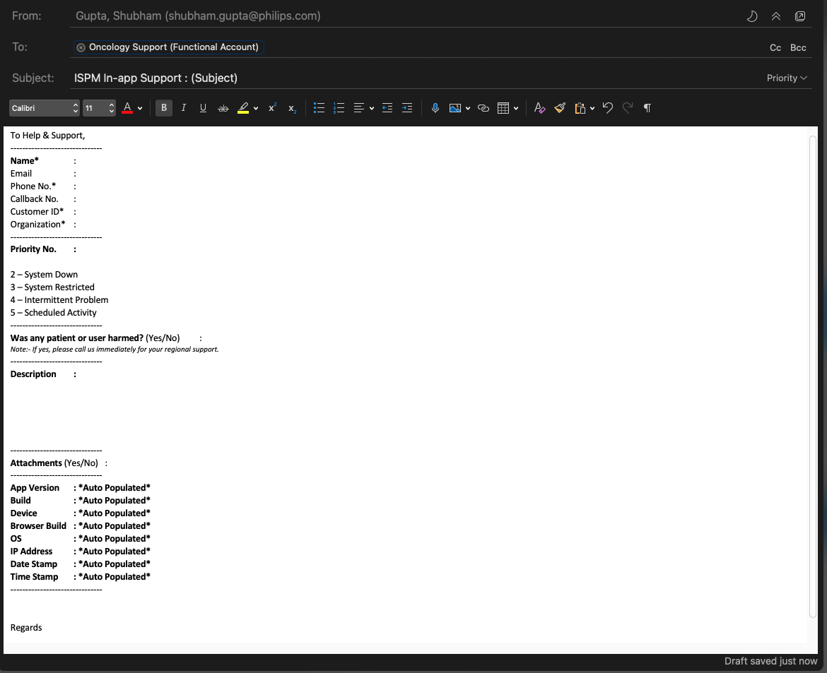Open table options dropdown arrow
The width and height of the screenshot is (827, 673).
click(516, 108)
